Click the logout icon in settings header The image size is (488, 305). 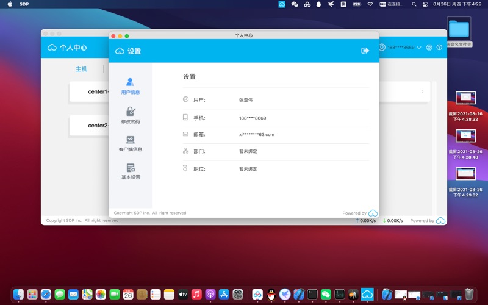coord(365,51)
